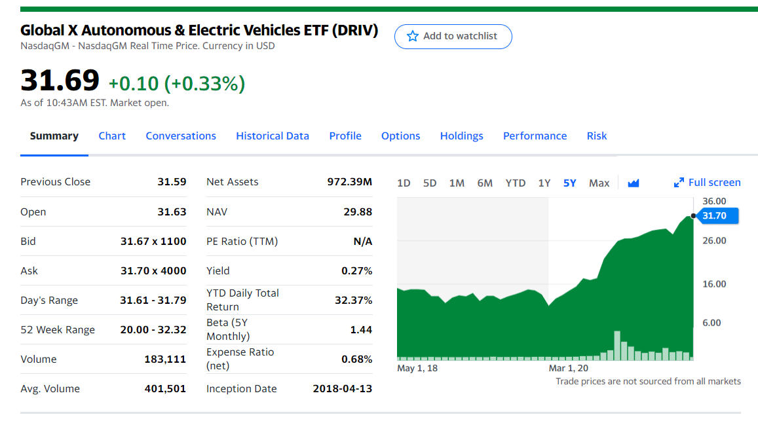This screenshot has width=758, height=423.
Task: Choose the 1Y chart range
Action: pos(544,183)
